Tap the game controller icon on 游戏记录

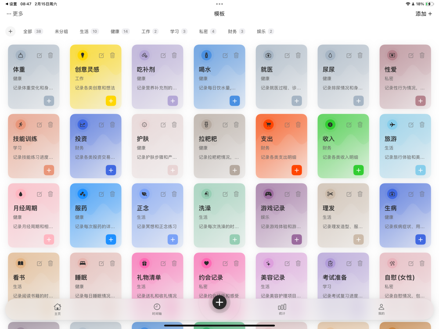pos(269,194)
